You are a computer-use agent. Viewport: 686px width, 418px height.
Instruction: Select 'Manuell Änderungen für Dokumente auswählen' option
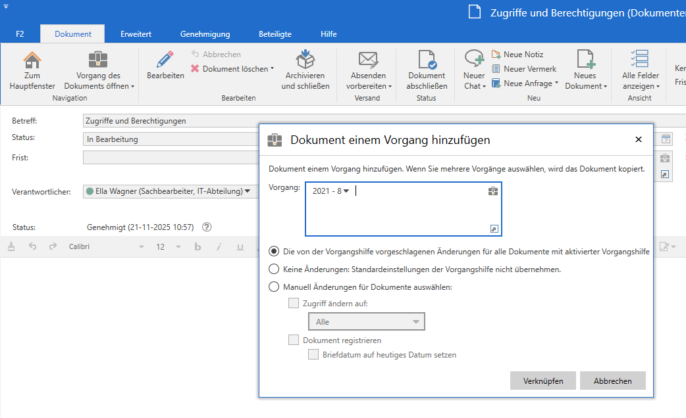tap(274, 287)
